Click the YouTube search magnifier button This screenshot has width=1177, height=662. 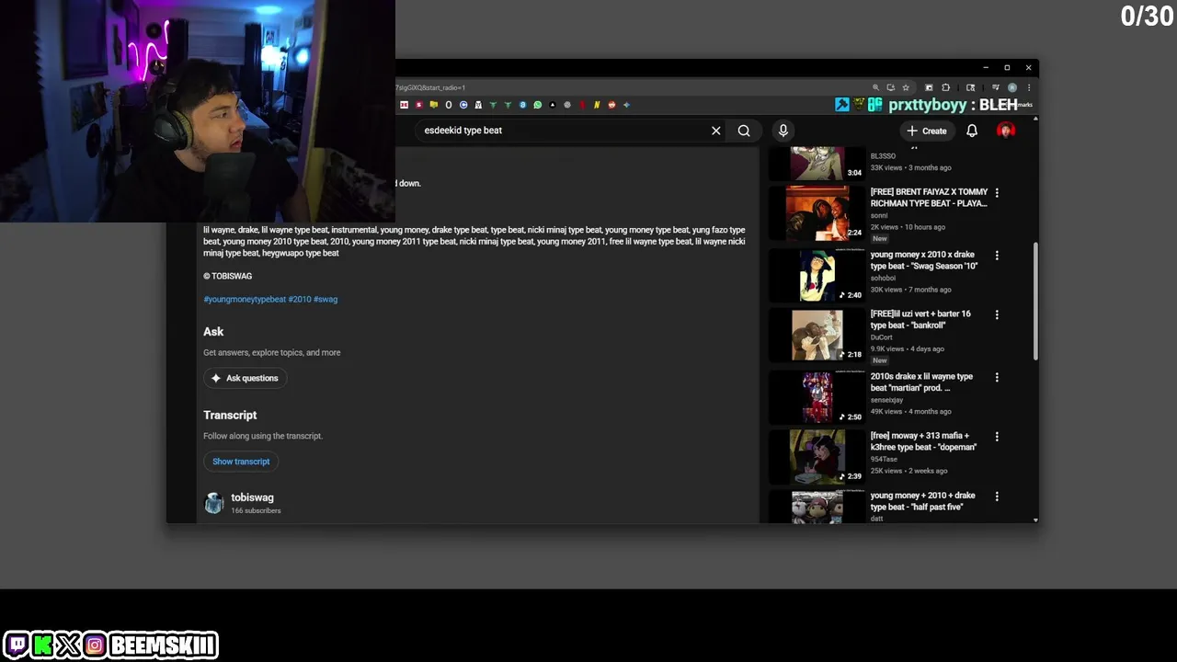pyautogui.click(x=744, y=131)
